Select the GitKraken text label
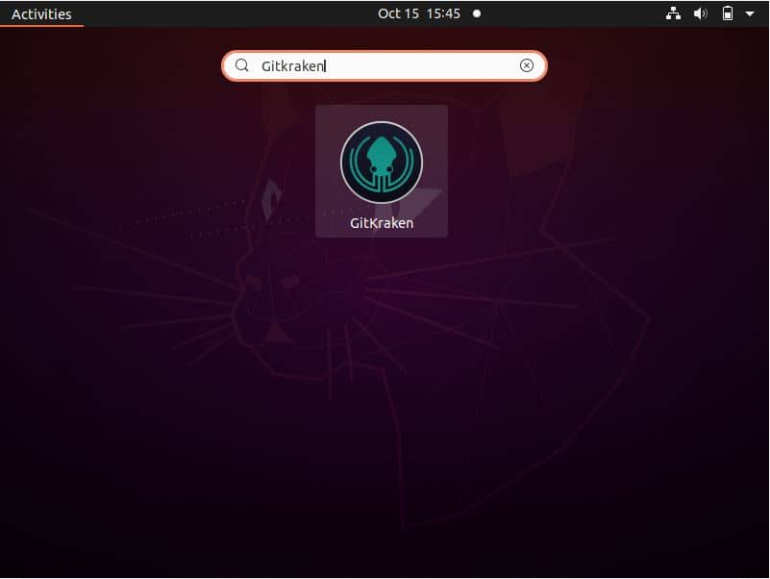The image size is (770, 579). [382, 223]
